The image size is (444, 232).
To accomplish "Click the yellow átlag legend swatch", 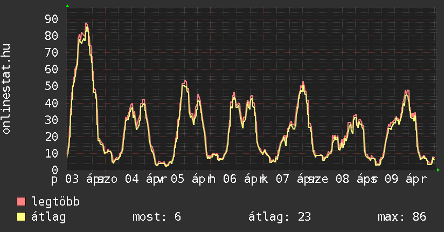I will pos(22,217).
